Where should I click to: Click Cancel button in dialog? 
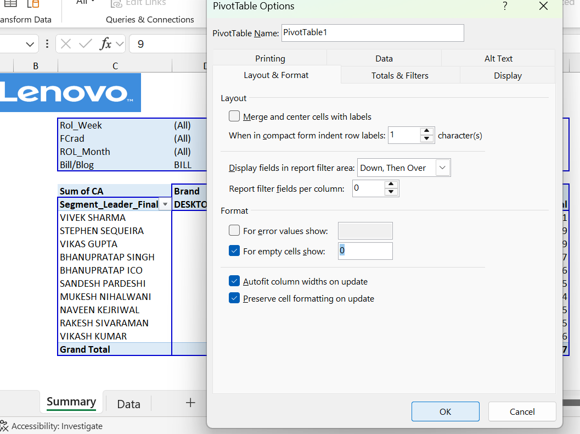click(x=522, y=411)
